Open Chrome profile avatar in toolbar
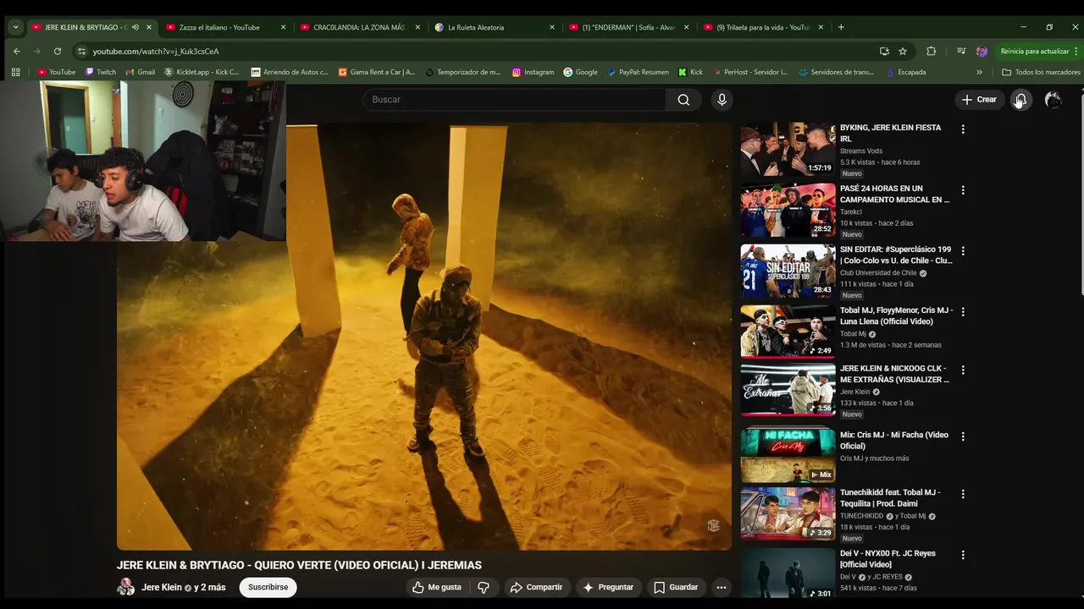 coord(982,51)
